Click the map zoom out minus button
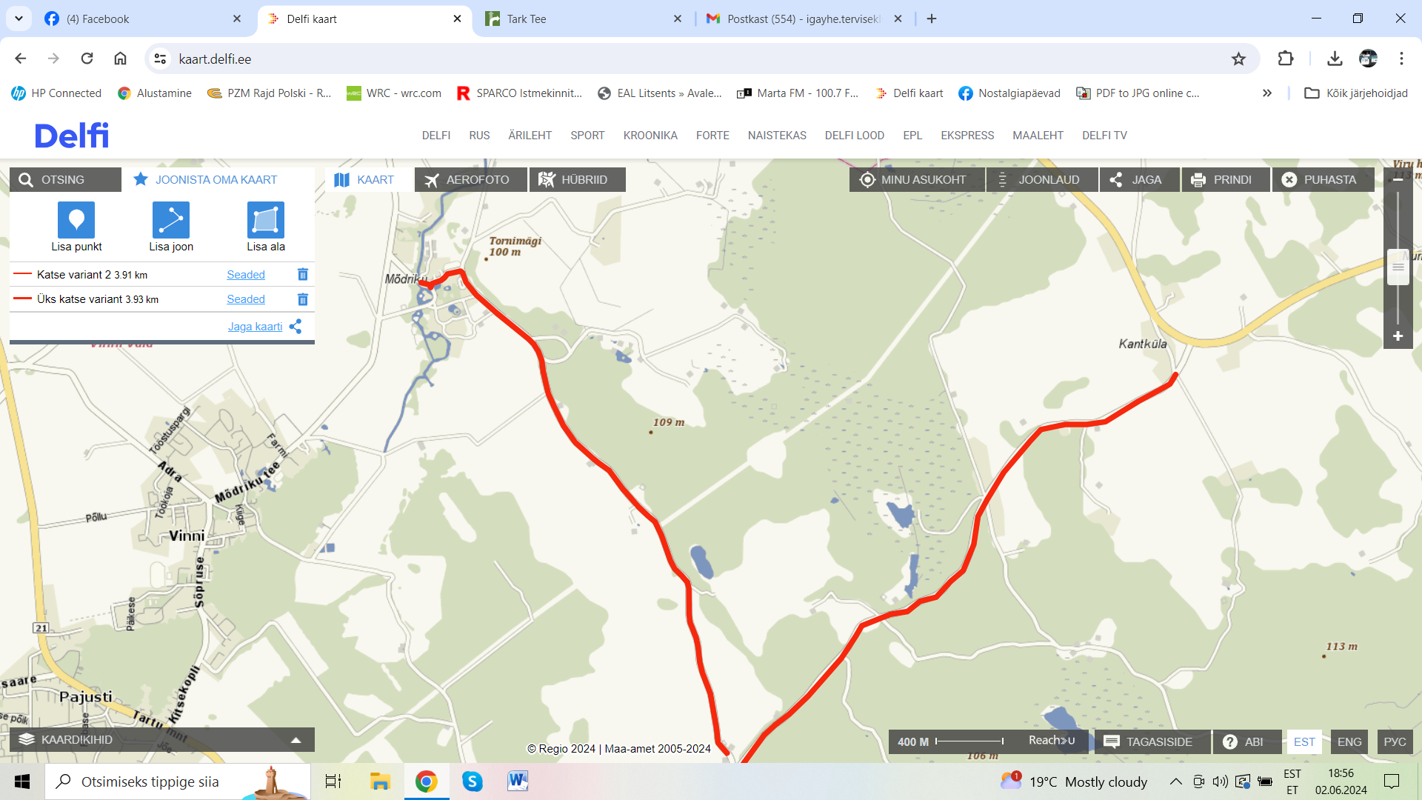Screen dimensions: 1422x800 [1398, 179]
